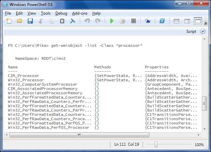Open the New Remote PowerShell Tab icon
Screen dimensions: 211x152
148,21
